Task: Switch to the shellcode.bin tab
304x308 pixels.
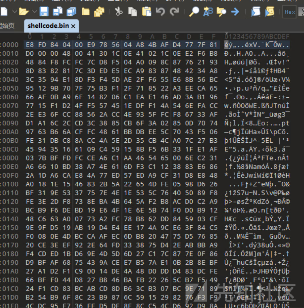Action: tap(48, 26)
